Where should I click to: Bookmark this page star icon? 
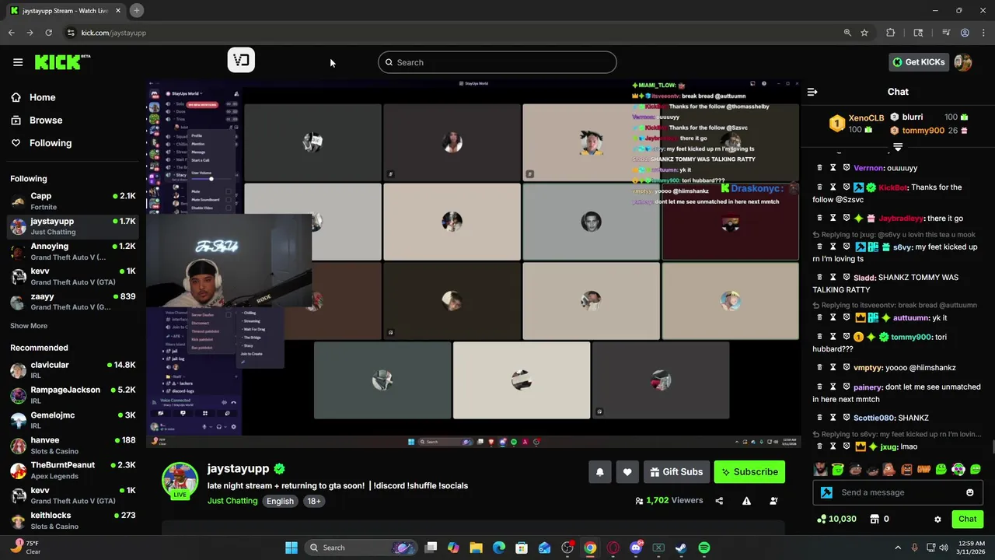tap(864, 33)
